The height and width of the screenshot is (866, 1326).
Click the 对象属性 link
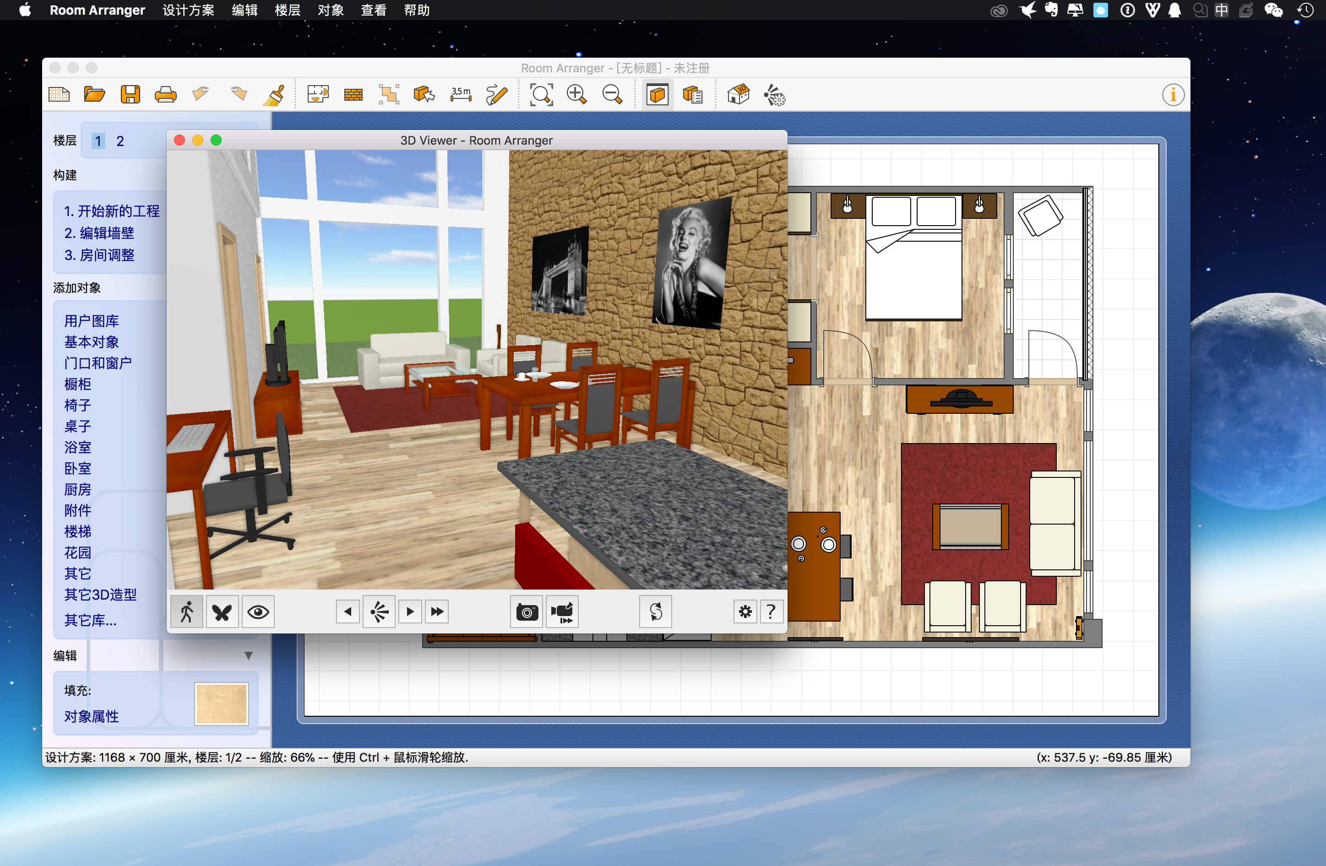(x=92, y=716)
